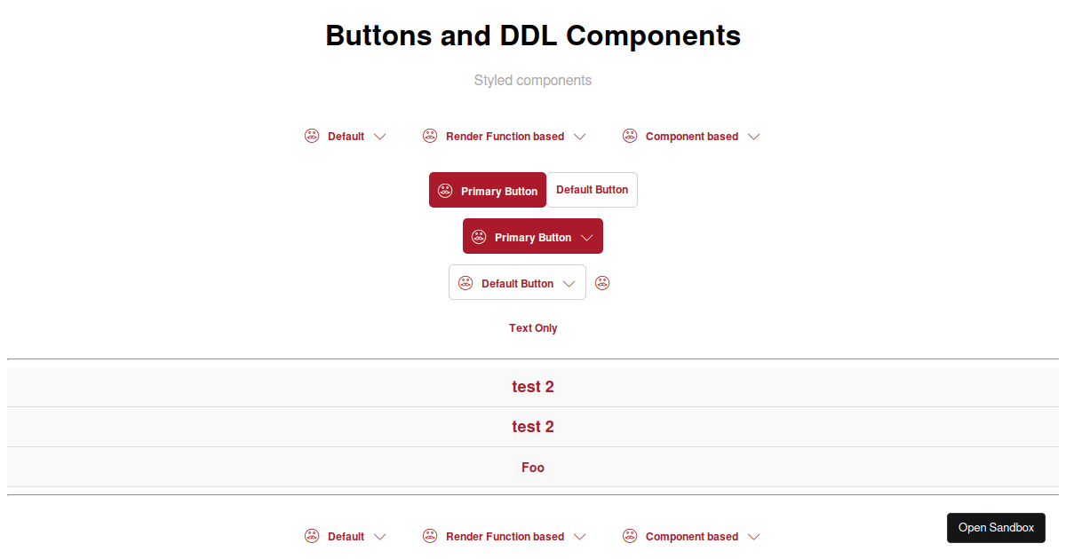Screen dimensions: 1066x559
Task: Select the second test 2 row
Action: click(533, 426)
